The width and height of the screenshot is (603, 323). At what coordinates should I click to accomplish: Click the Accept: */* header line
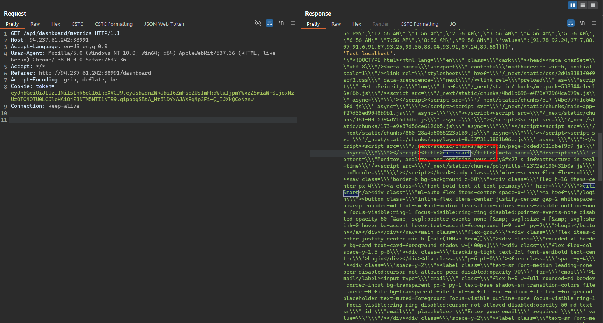coord(28,66)
